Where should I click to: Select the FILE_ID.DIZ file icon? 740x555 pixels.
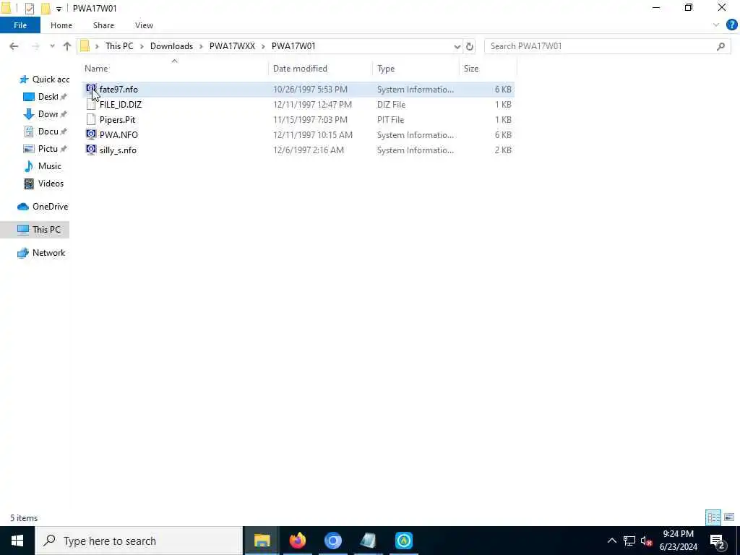91,104
